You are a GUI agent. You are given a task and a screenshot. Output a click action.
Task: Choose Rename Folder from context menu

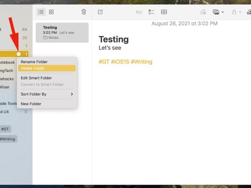point(34,62)
